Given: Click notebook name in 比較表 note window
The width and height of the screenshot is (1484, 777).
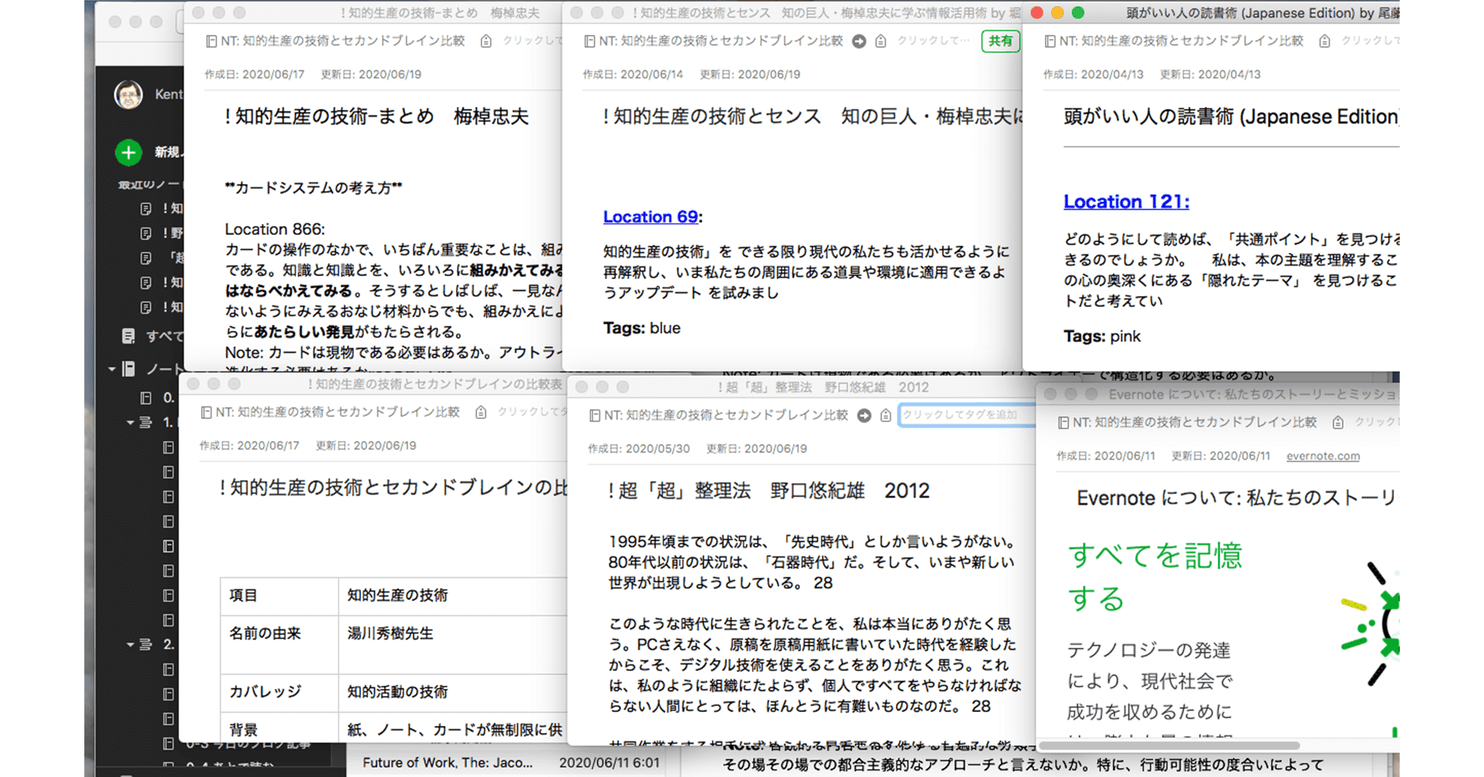Looking at the screenshot, I should point(338,413).
